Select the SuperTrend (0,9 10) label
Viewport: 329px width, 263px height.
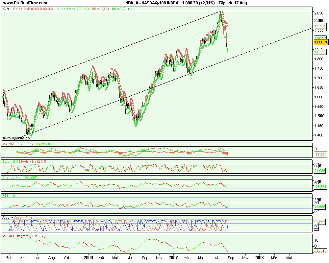pos(73,9)
